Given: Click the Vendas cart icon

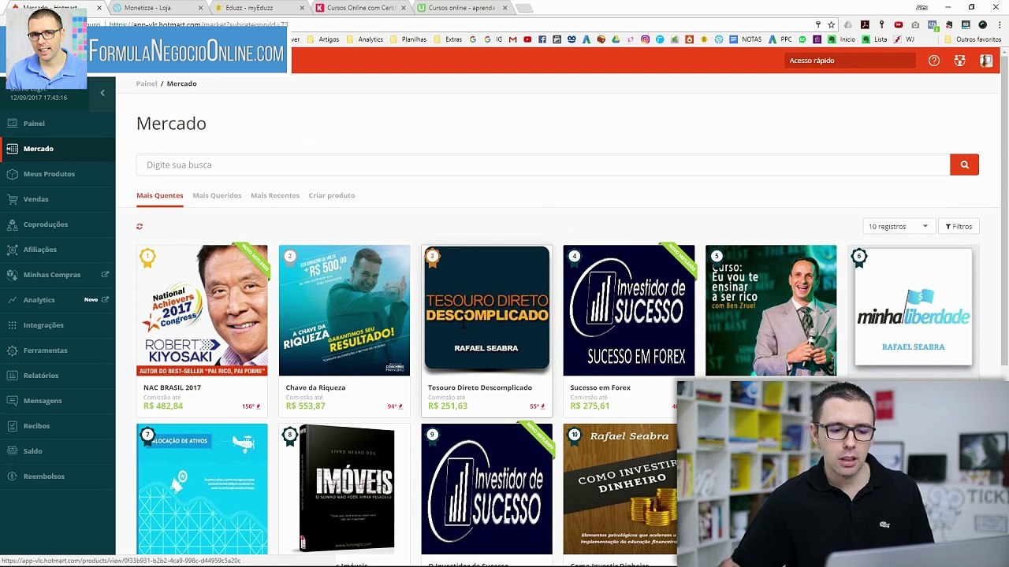Looking at the screenshot, I should [x=12, y=199].
